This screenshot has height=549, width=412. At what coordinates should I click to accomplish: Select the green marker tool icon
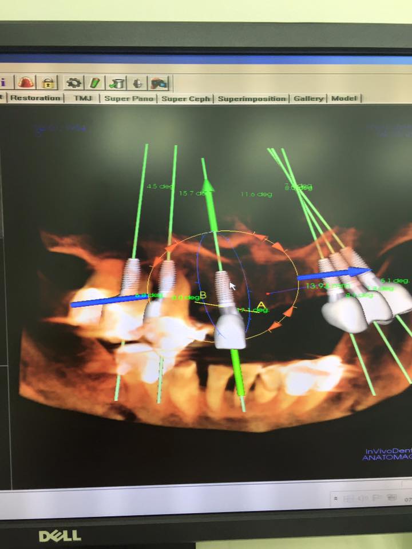pyautogui.click(x=94, y=83)
